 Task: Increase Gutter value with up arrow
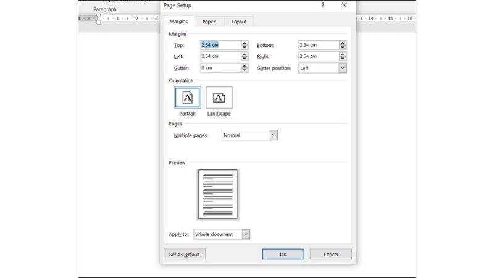245,65
